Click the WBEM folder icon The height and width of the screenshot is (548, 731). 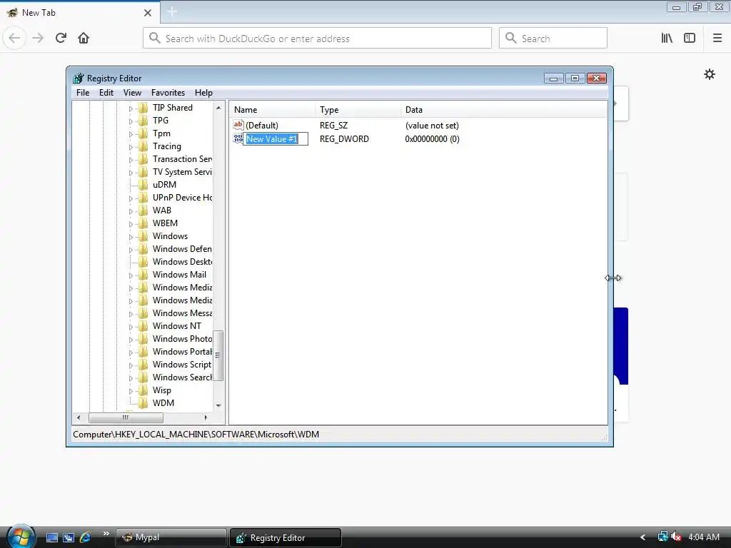point(143,223)
